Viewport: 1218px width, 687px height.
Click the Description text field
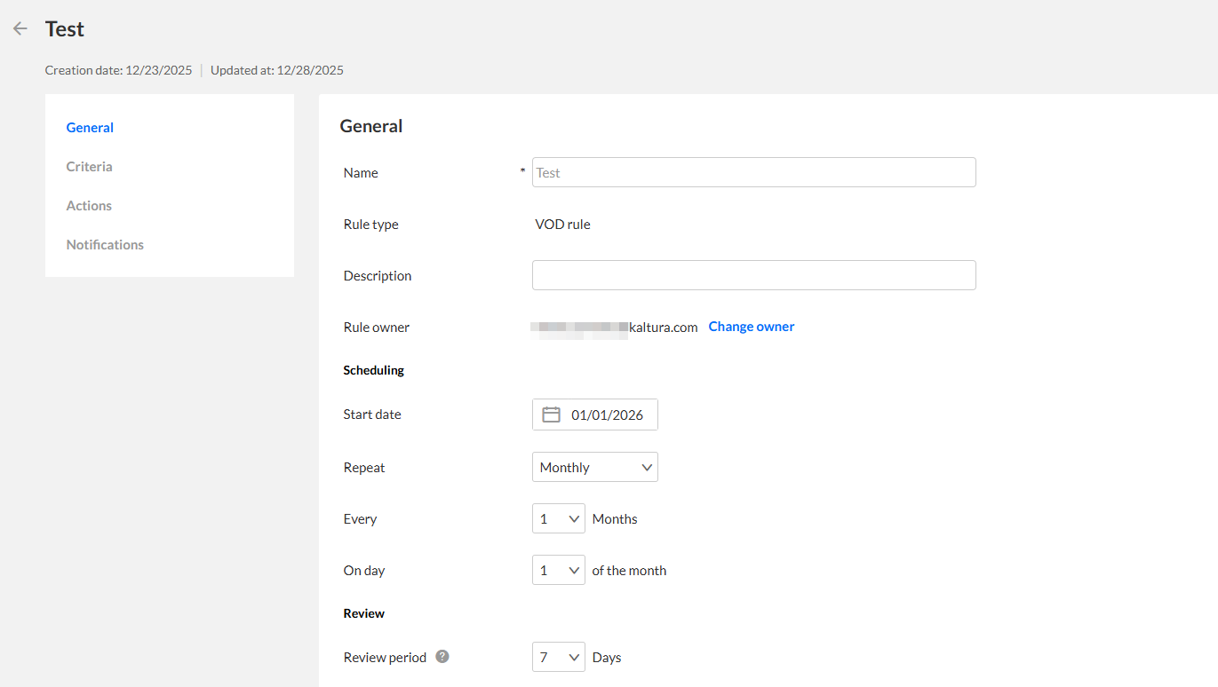click(753, 275)
